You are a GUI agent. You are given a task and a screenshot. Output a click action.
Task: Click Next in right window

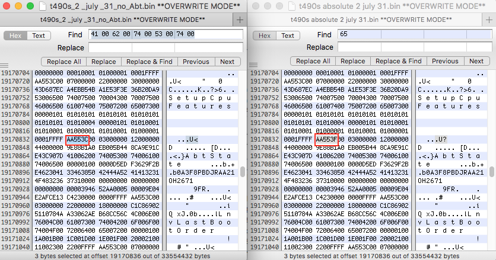pyautogui.click(x=476, y=61)
